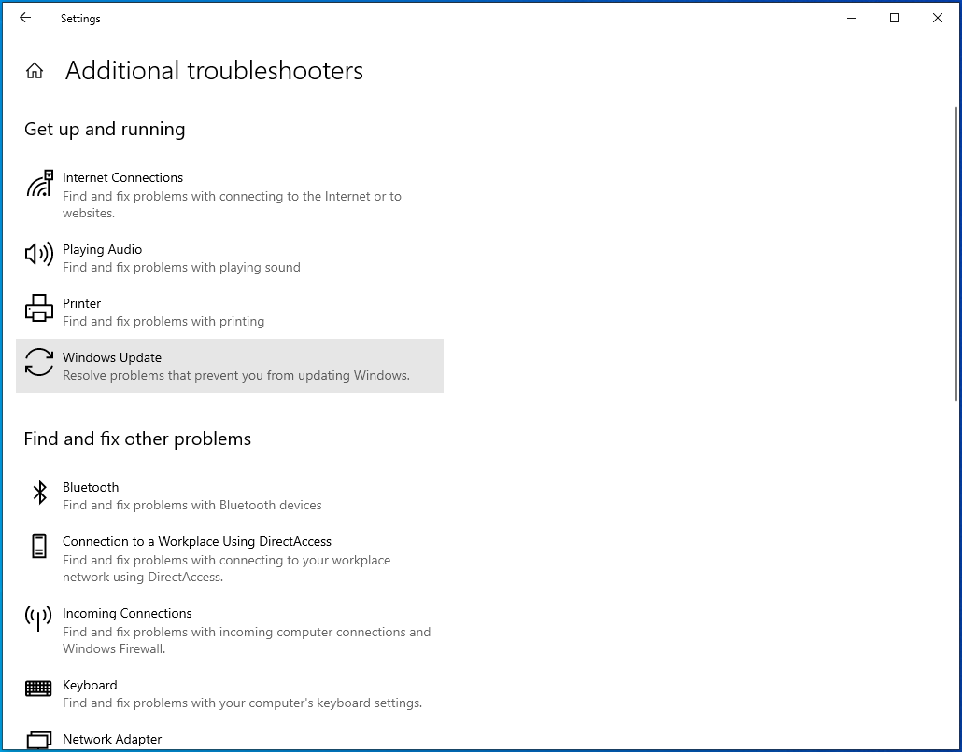Viewport: 962px width, 752px height.
Task: Expand the Playing Audio troubleshooter entry
Action: click(103, 249)
